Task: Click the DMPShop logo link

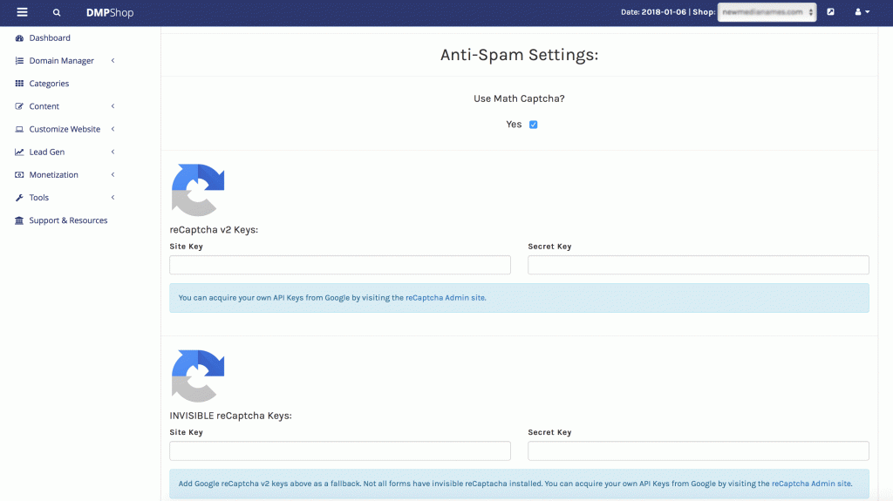Action: tap(110, 13)
